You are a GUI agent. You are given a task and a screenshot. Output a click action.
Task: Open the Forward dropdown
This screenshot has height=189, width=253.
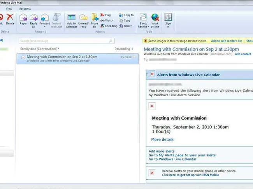point(45,26)
